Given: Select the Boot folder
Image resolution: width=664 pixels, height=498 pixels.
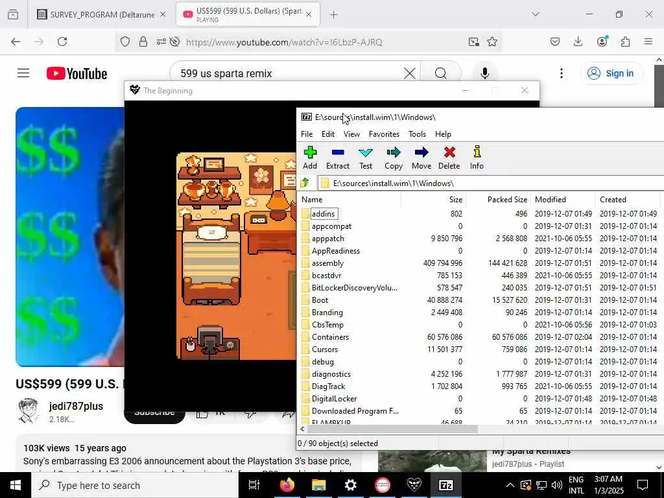Looking at the screenshot, I should pos(320,300).
